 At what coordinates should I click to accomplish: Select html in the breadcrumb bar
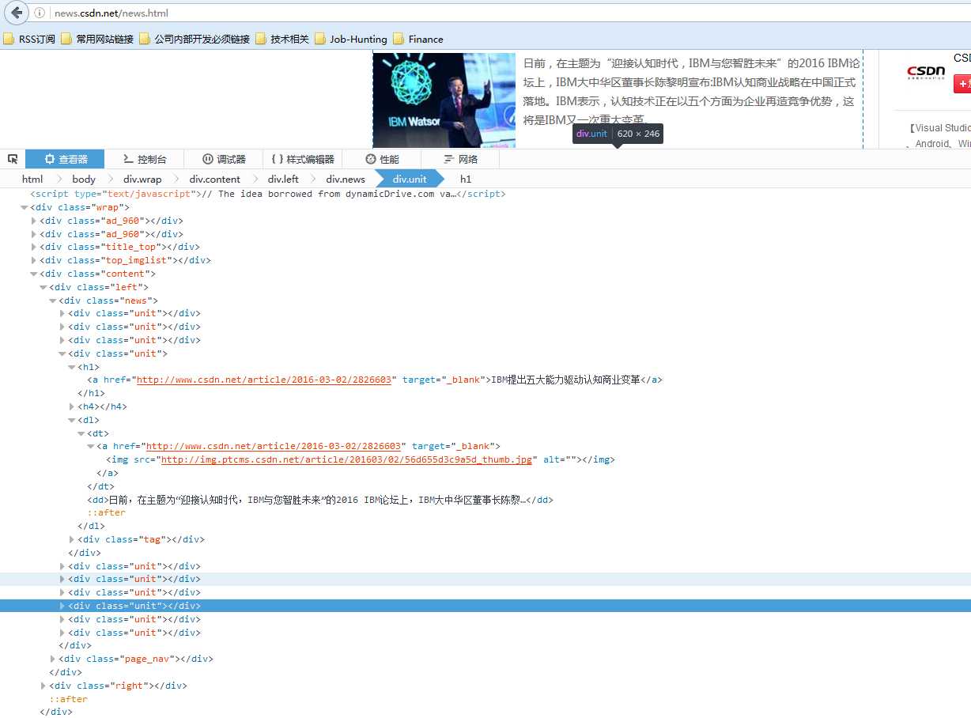click(32, 179)
